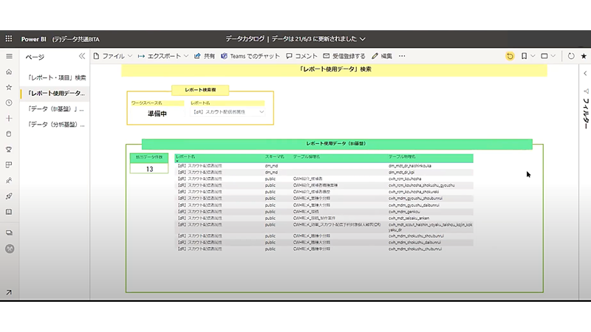591x332 pixels.
Task: Click the 共有 share button
Action: [x=205, y=56]
